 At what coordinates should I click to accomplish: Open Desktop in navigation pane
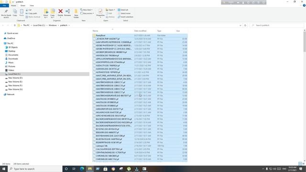coord(11,51)
